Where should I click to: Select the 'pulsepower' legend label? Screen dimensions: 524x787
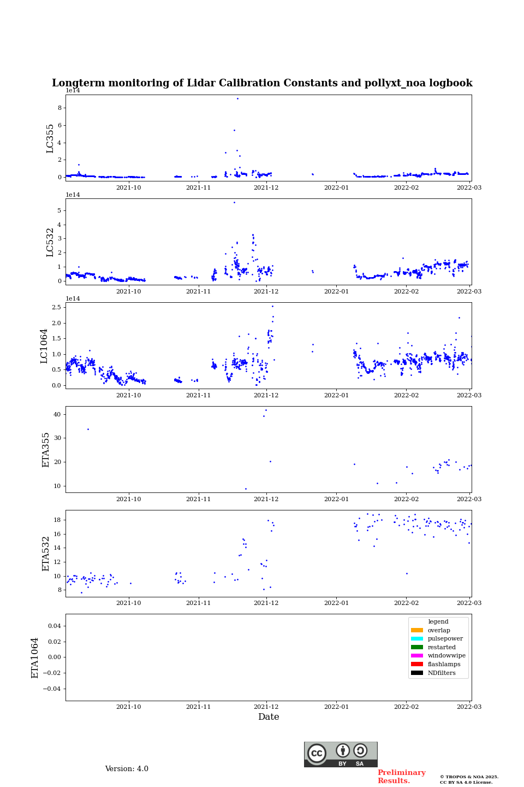(x=445, y=638)
